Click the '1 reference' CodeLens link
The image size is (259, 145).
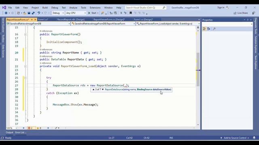(x=45, y=63)
